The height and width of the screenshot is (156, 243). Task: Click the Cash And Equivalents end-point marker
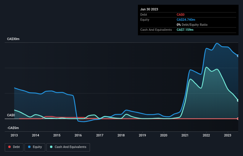[x=238, y=101]
